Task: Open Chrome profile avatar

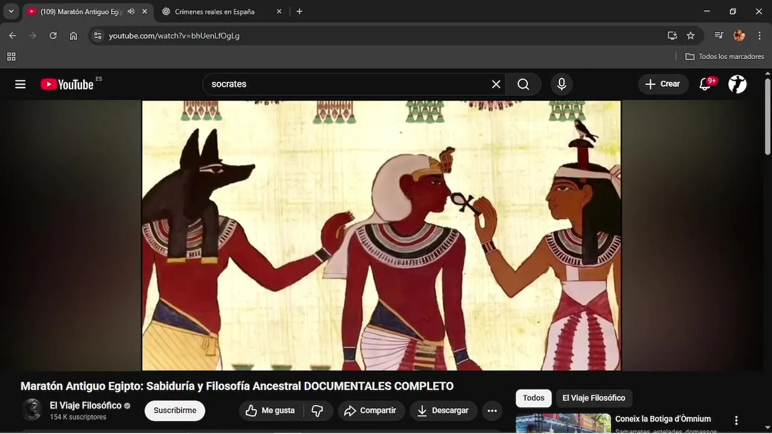Action: click(739, 36)
